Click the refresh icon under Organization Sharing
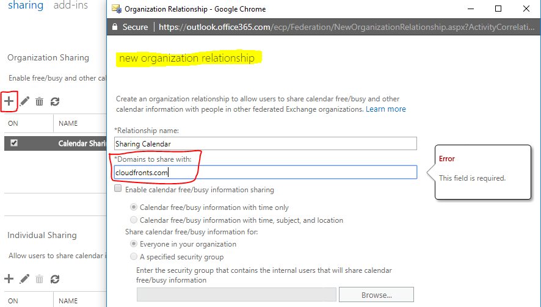 click(x=55, y=101)
